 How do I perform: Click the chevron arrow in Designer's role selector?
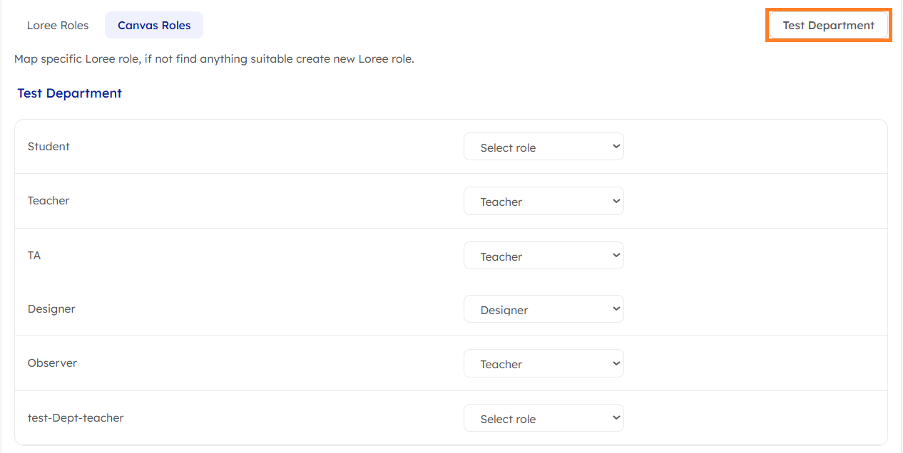pyautogui.click(x=616, y=309)
